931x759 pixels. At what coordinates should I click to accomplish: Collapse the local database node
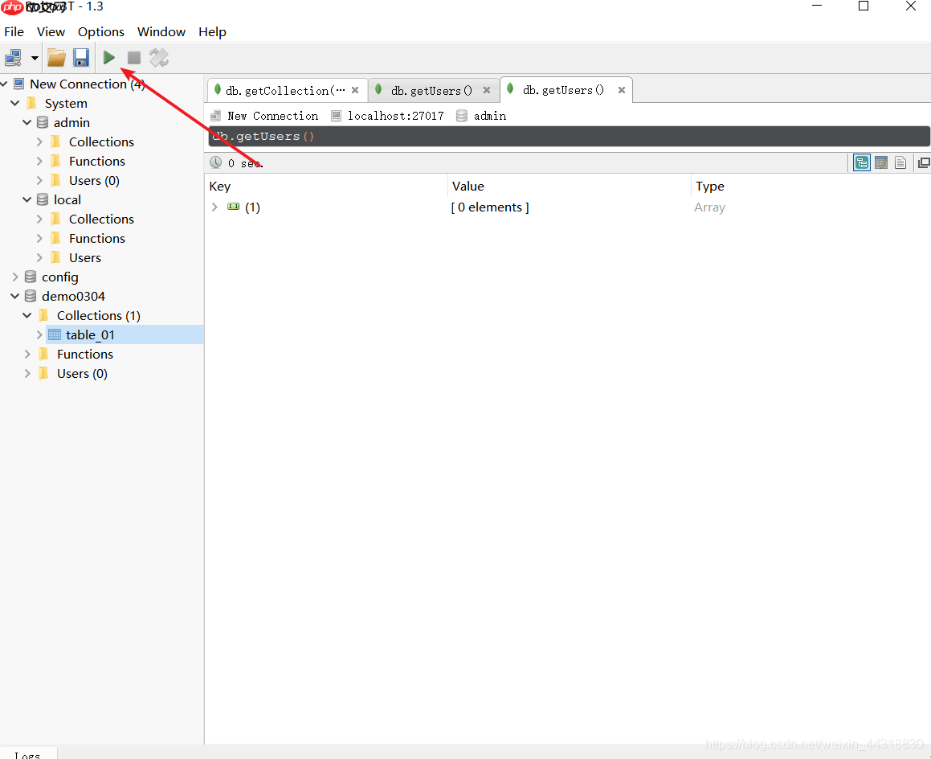pos(27,199)
